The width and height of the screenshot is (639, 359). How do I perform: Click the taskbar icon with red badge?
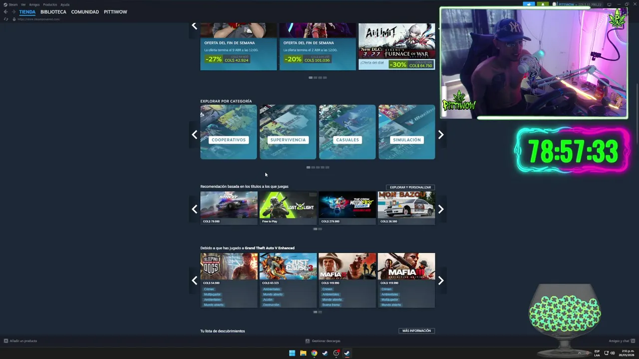pyautogui.click(x=336, y=353)
